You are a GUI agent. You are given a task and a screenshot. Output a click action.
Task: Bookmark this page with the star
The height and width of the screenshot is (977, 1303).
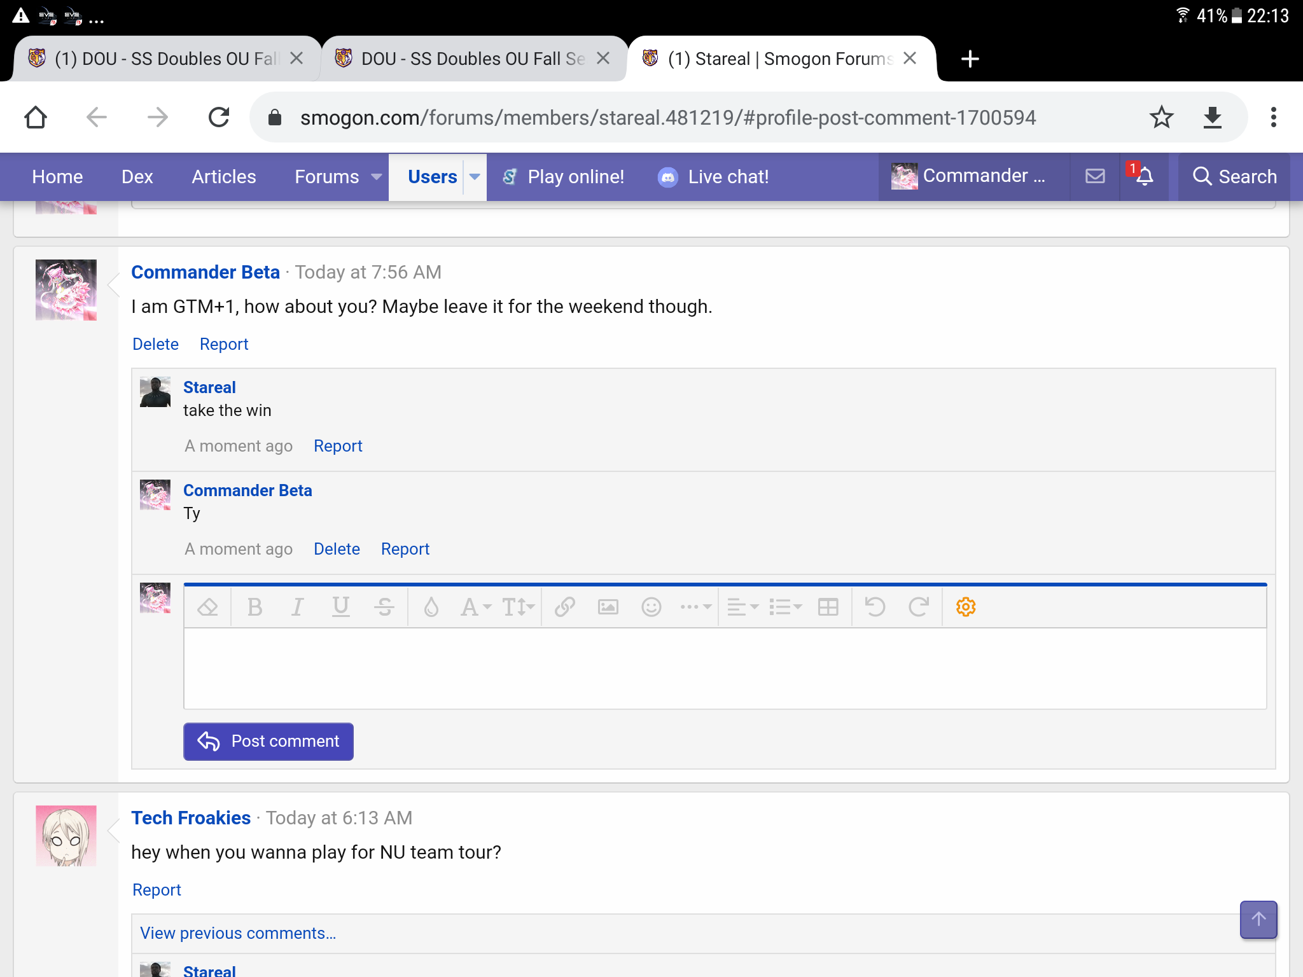(x=1162, y=117)
